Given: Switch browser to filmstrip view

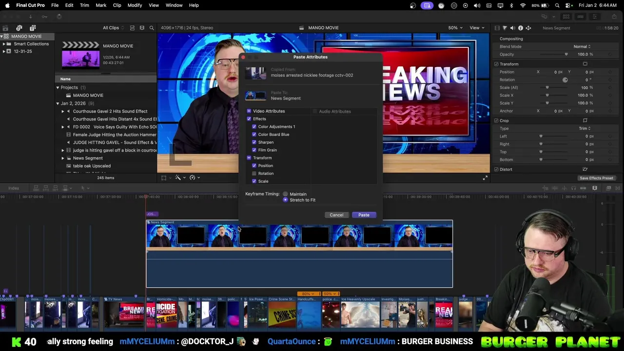Looking at the screenshot, I should click(142, 28).
